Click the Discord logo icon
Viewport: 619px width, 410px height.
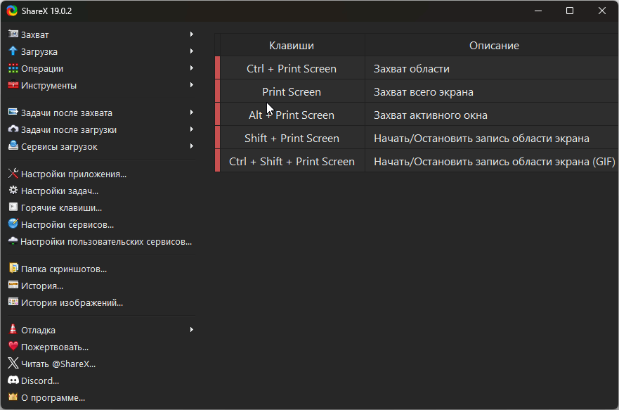coord(13,380)
